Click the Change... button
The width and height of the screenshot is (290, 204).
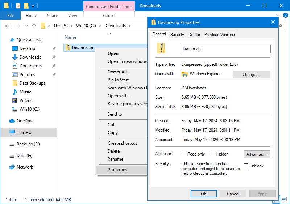[251, 75]
